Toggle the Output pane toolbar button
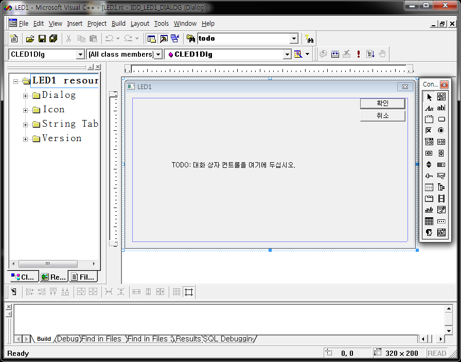 [x=164, y=39]
